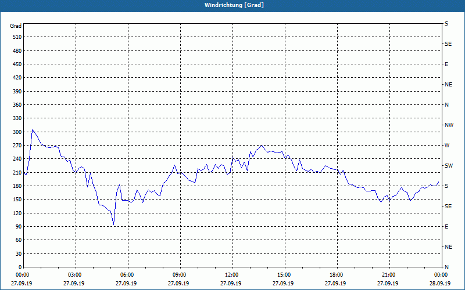Select the N compass label level with 360
Image resolution: width=465 pixels, height=290 pixels.
pos(446,105)
